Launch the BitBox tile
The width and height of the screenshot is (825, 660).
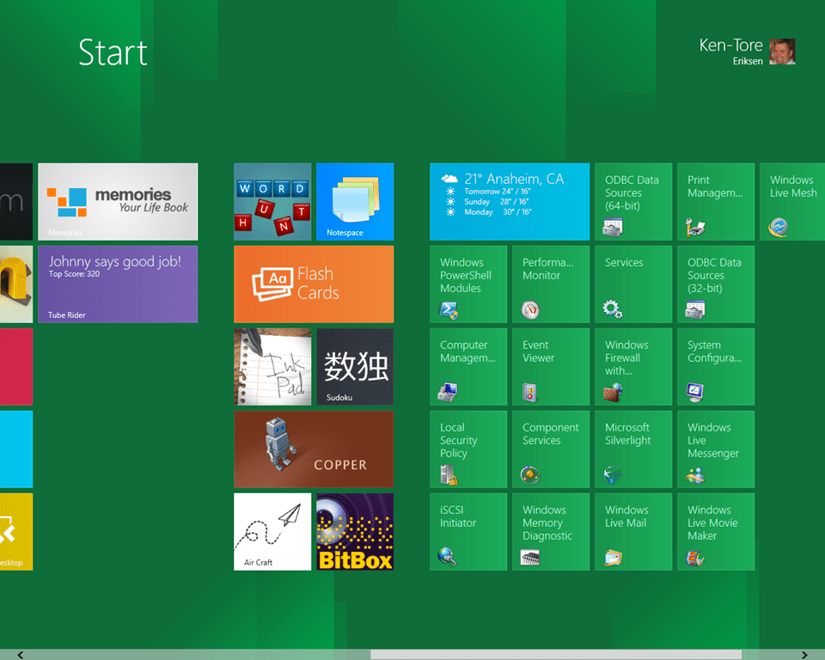[x=355, y=532]
